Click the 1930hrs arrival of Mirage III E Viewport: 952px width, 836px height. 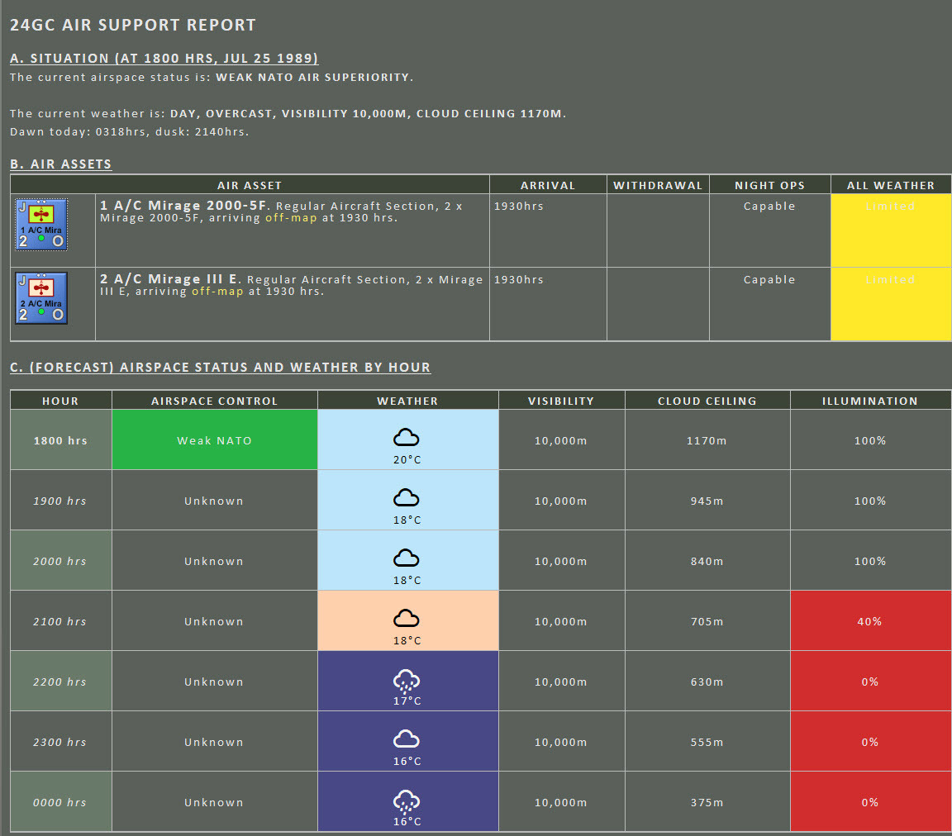tap(518, 279)
